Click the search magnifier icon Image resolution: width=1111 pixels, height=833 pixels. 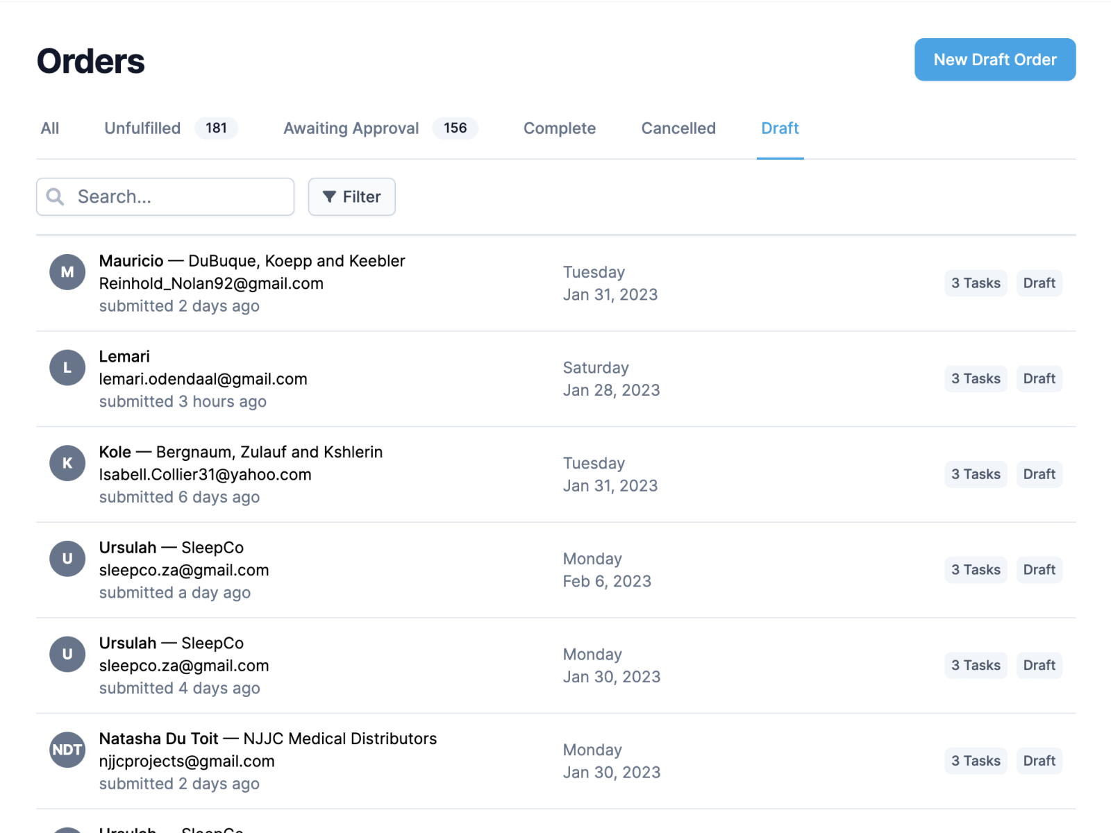click(56, 197)
